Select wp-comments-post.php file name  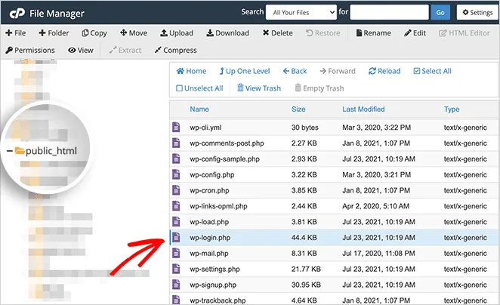227,143
